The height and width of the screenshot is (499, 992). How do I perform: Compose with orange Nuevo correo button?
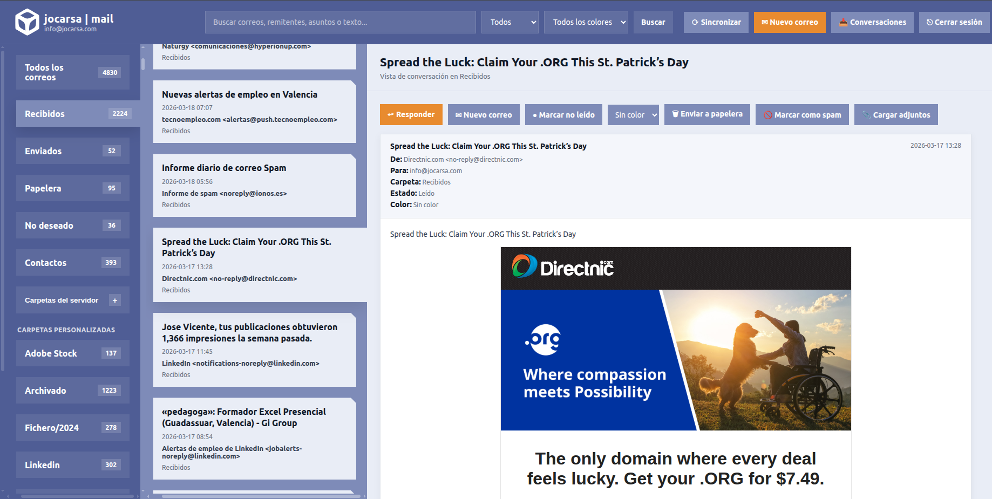pyautogui.click(x=789, y=22)
